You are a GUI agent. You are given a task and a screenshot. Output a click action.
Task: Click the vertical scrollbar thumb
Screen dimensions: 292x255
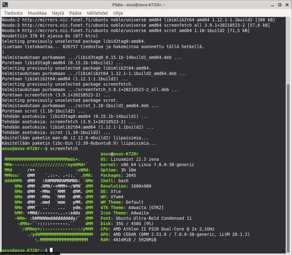(288, 168)
